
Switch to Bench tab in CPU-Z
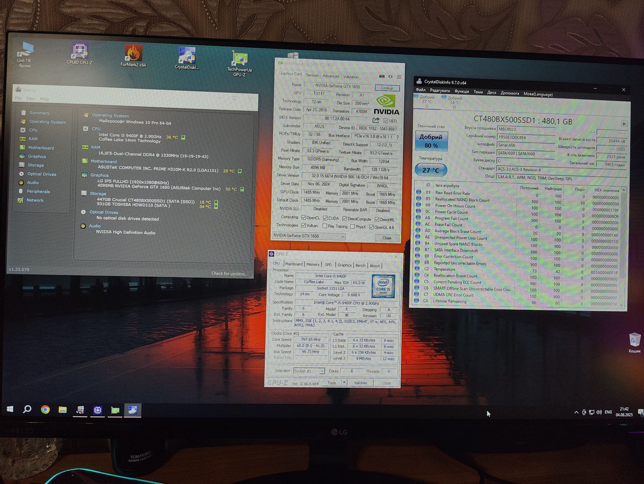[x=360, y=265]
